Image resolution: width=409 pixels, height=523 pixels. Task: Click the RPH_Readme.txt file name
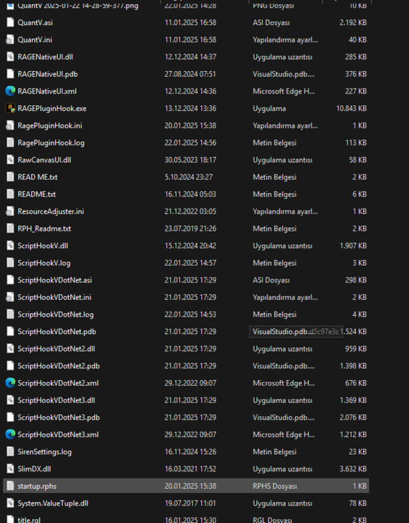[44, 229]
